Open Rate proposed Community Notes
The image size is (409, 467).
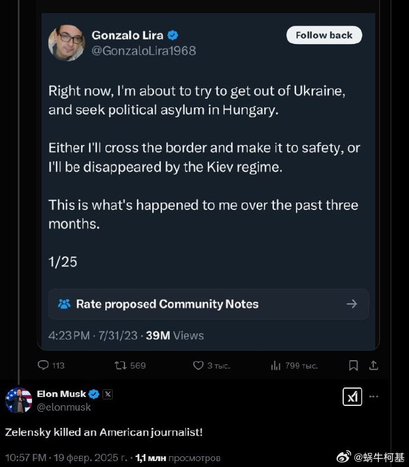(x=208, y=304)
